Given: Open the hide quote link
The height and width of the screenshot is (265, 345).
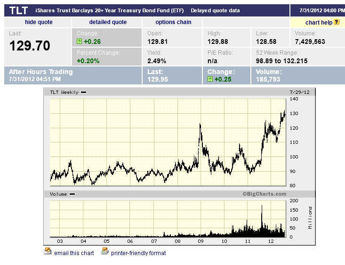Looking at the screenshot, I should pos(39,22).
